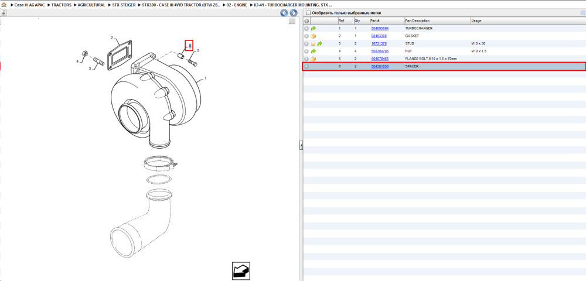This screenshot has width=586, height=281.
Task: Navigate to 02 - ENGINE breadcrumb
Action: [237, 5]
